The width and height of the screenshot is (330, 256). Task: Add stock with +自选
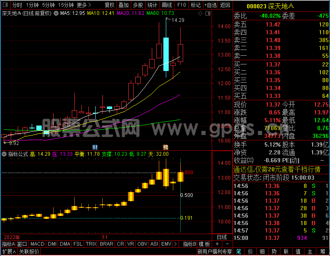210,5
